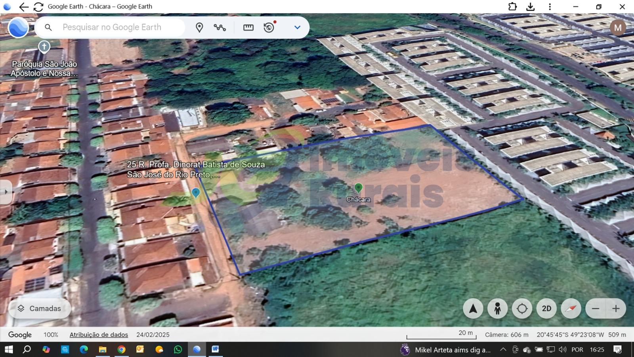
Task: Click the add placemark pin icon
Action: 199,27
